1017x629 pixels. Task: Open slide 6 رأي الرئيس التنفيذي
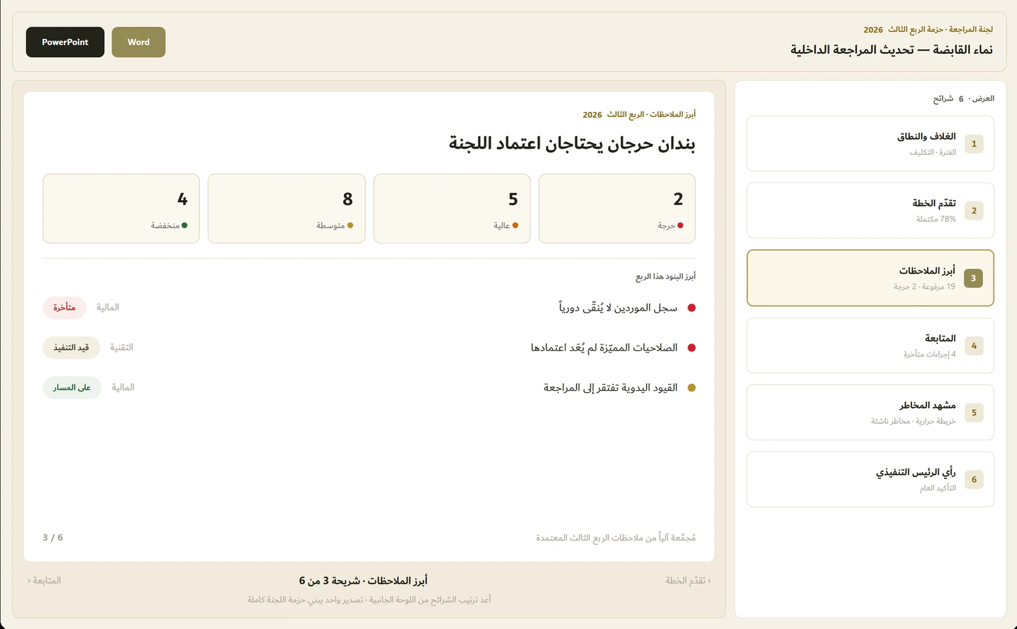(x=870, y=479)
